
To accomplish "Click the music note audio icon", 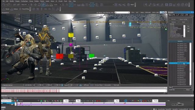I will (58, 9).
